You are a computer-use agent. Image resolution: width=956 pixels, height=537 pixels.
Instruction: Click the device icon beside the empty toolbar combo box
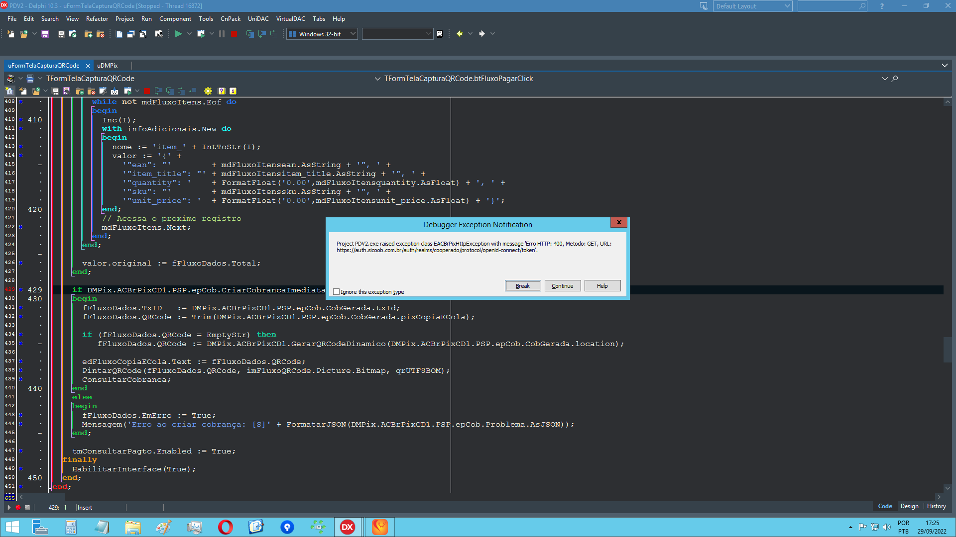[x=440, y=34]
